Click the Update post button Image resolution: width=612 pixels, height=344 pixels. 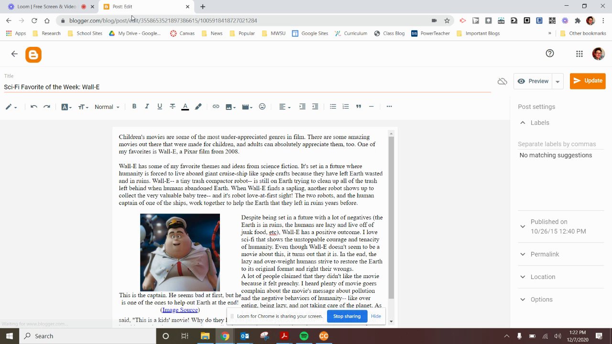pyautogui.click(x=588, y=81)
